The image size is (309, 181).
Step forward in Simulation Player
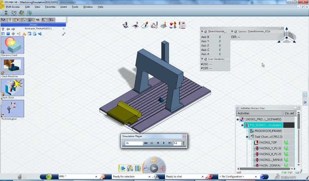tap(158, 143)
